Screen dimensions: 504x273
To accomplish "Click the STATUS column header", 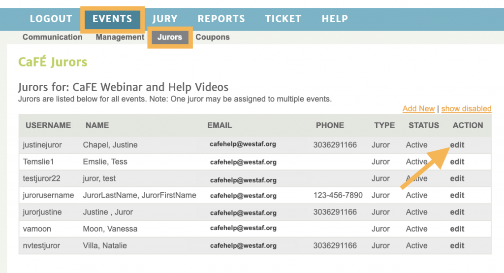I will pos(424,125).
